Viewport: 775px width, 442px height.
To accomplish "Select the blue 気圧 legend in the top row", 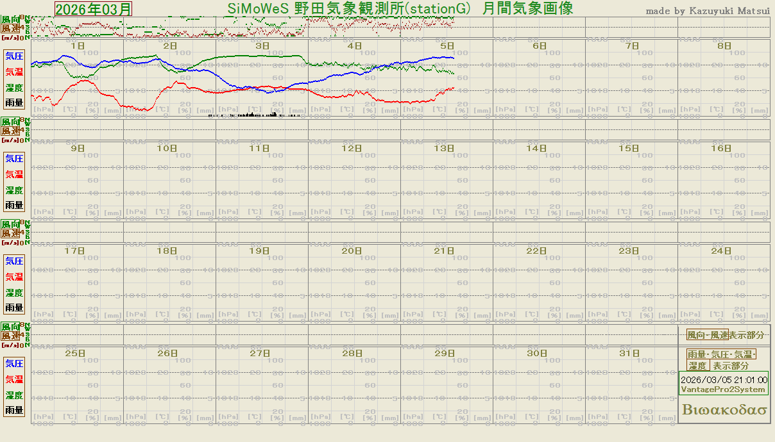I will pyautogui.click(x=14, y=56).
